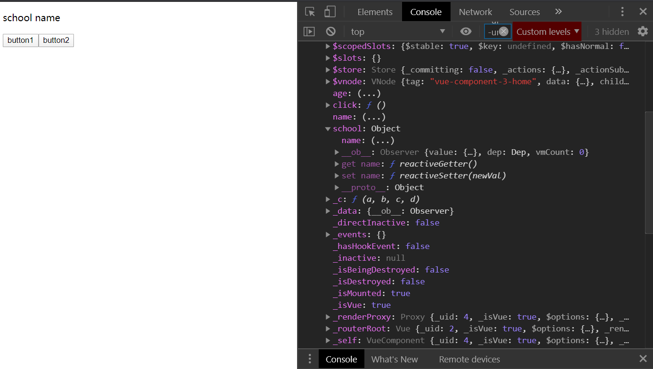Collapse the school Object property

(328, 128)
